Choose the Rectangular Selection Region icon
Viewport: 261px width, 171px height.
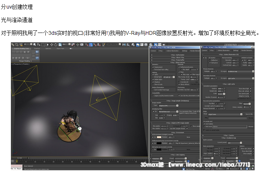(x=43, y=45)
